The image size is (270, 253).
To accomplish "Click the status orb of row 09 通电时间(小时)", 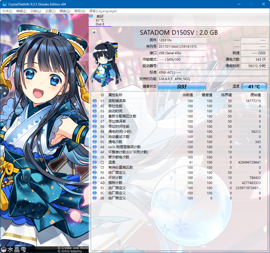I will (x=95, y=131).
